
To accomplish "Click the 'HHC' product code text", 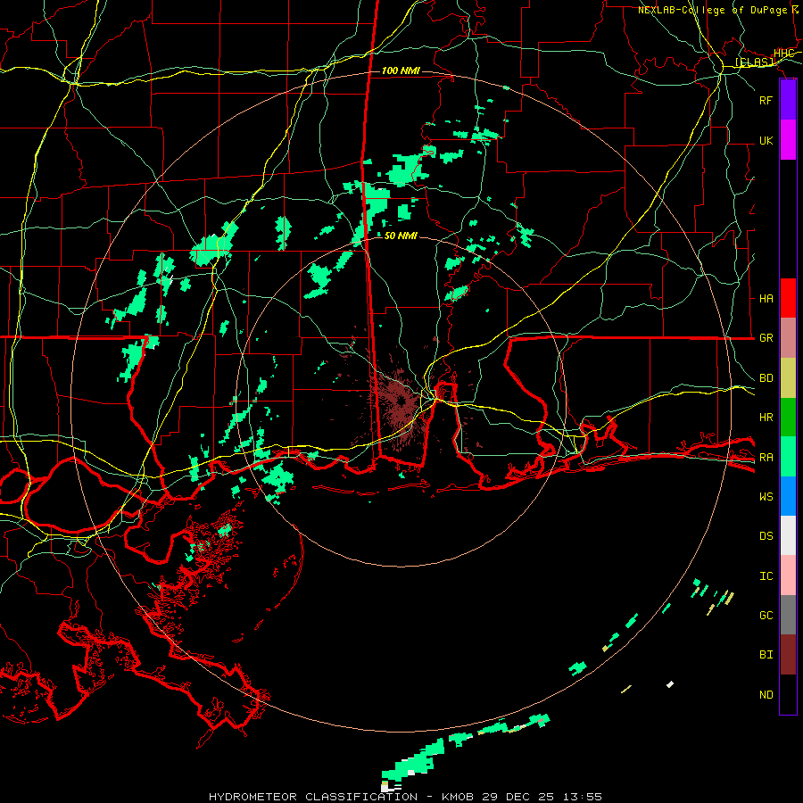I will point(783,54).
